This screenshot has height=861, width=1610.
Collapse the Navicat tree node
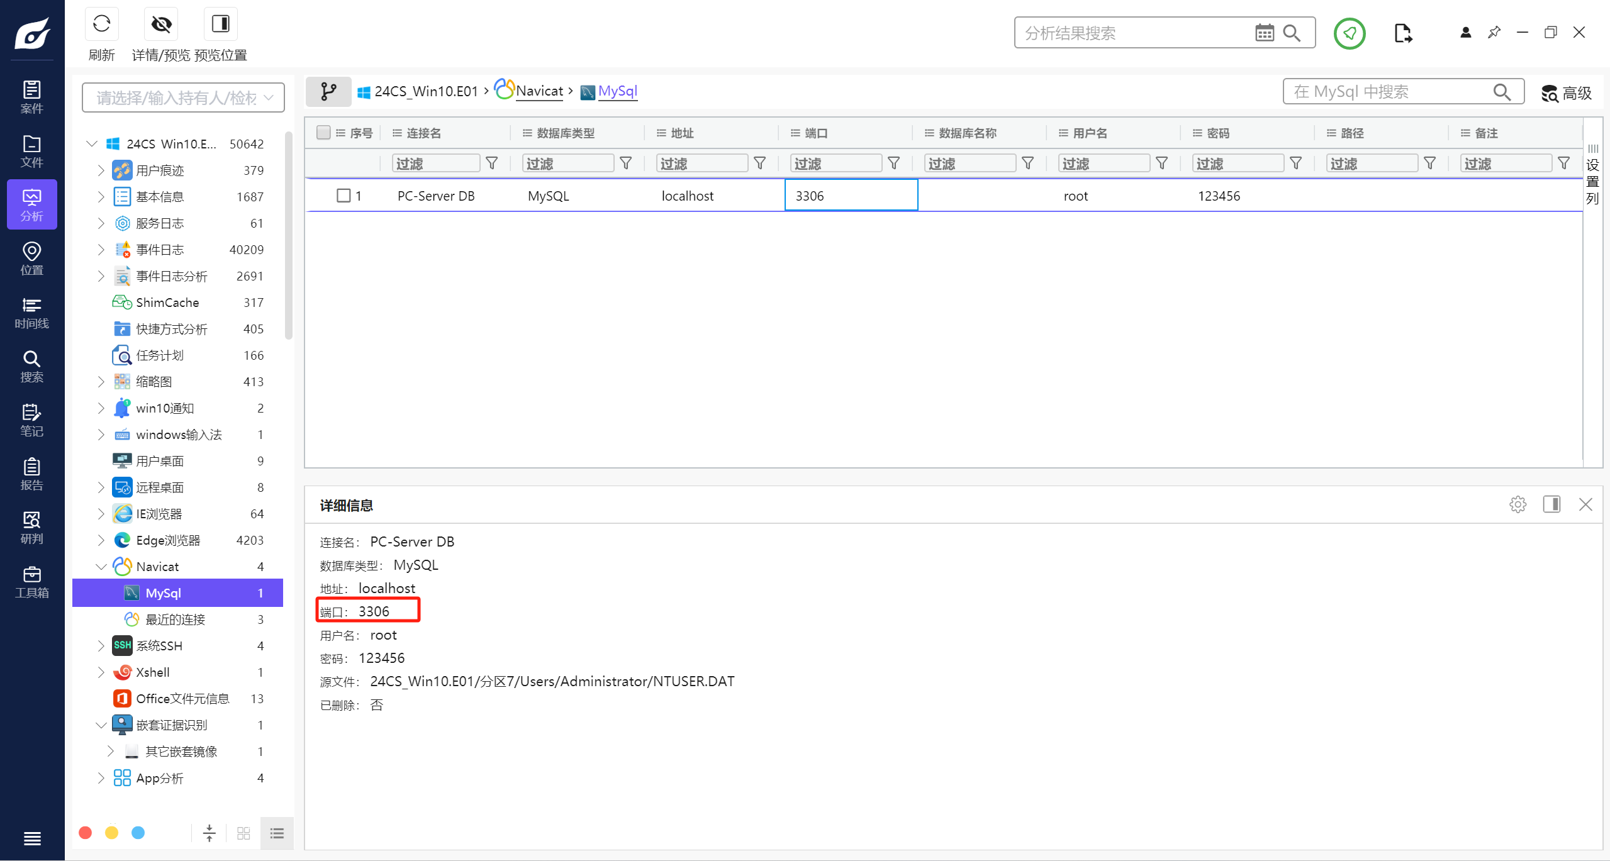101,567
